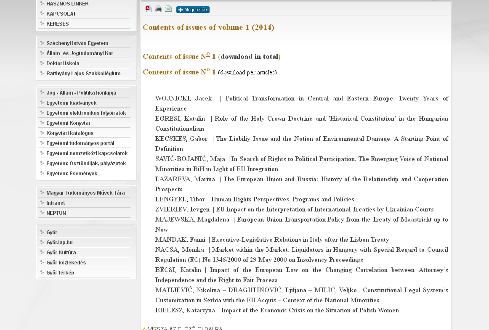Open the Egyetem: Események link
The width and height of the screenshot is (489, 330).
tap(72, 173)
